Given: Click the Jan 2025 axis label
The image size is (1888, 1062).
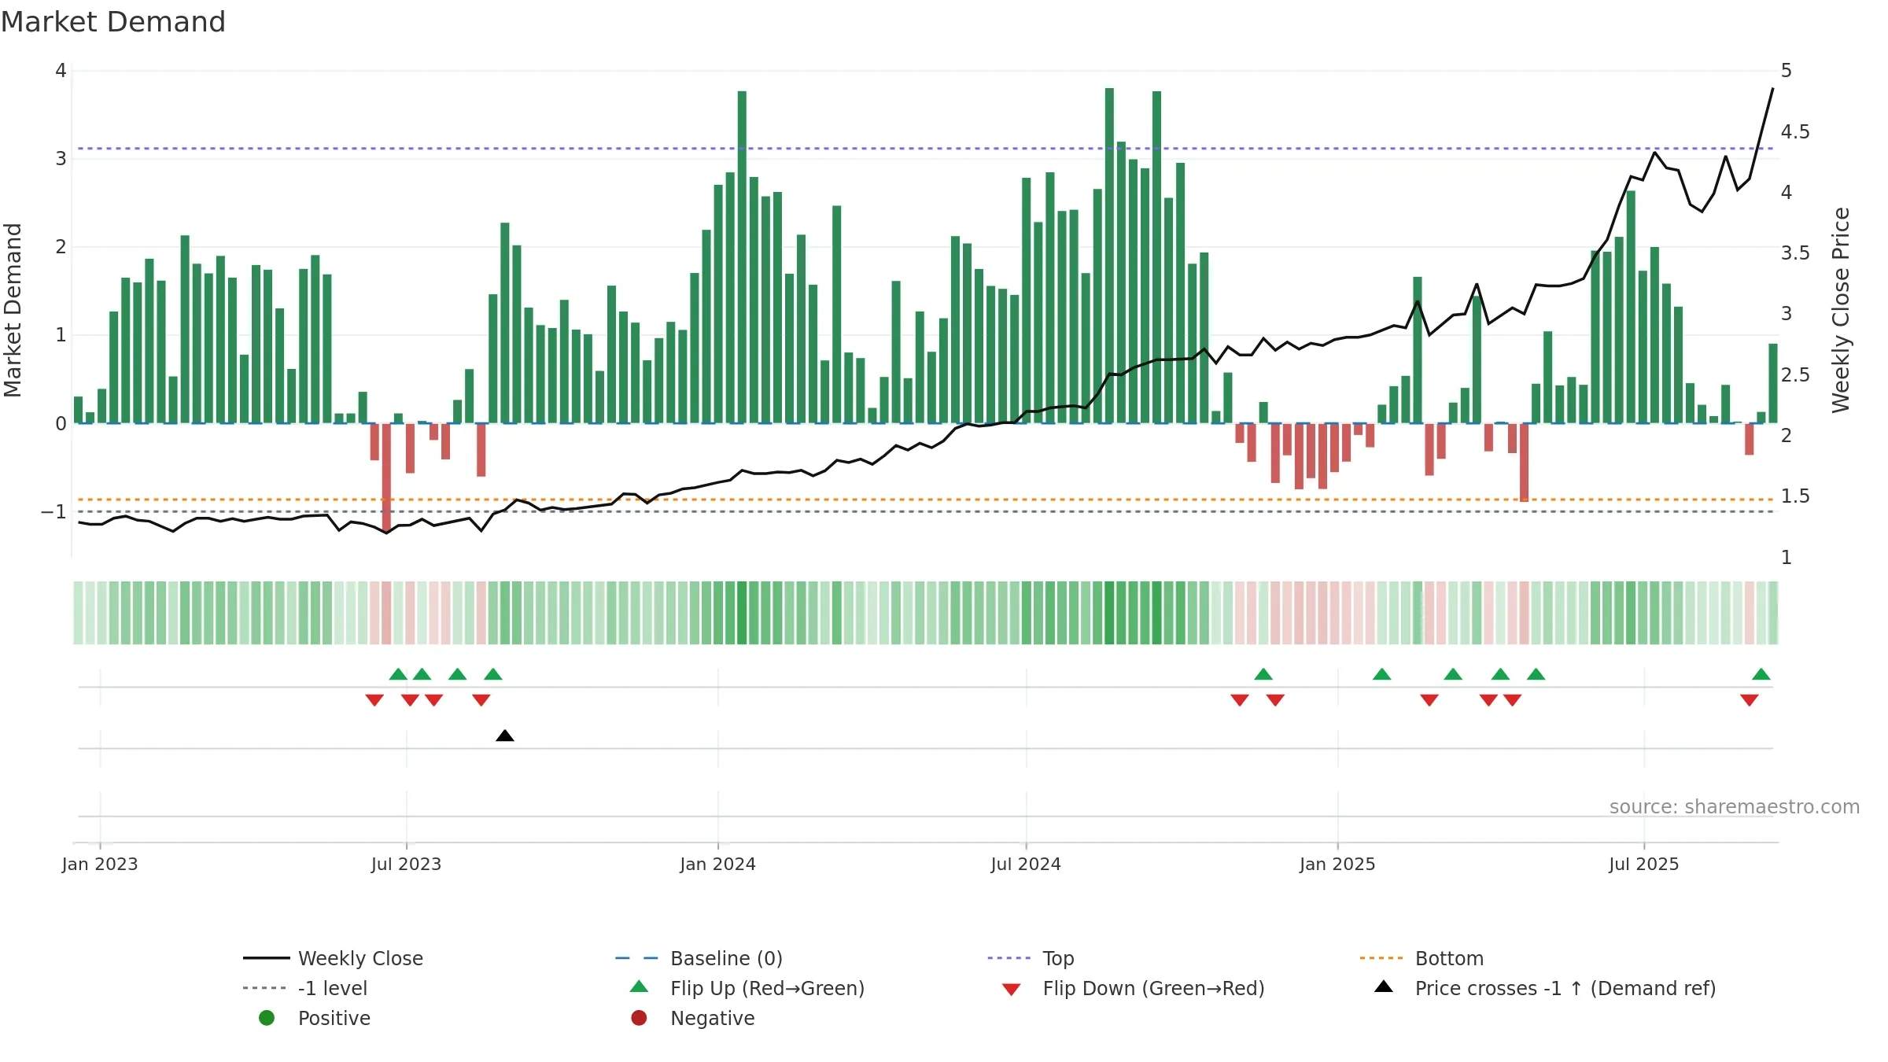Looking at the screenshot, I should [1337, 865].
